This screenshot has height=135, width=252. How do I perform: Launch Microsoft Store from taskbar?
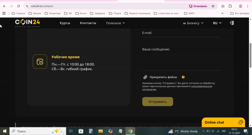click(x=81, y=131)
